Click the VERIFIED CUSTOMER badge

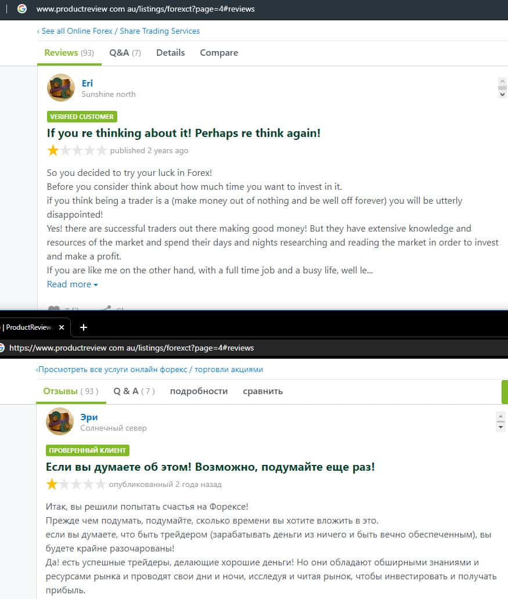tap(82, 117)
